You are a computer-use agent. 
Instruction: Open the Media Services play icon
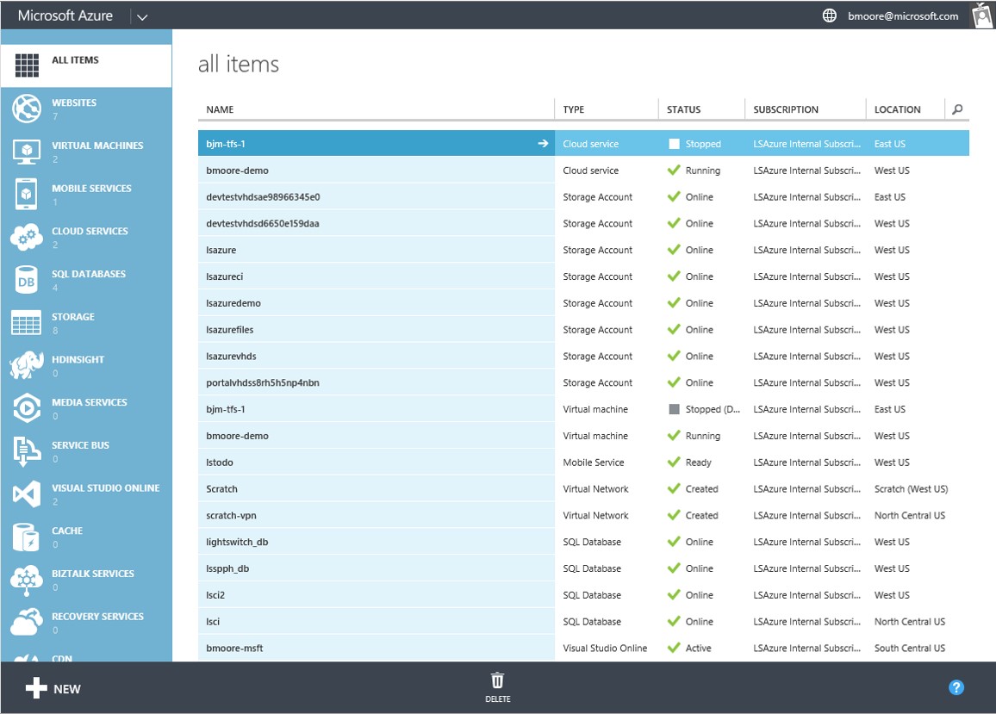pos(27,408)
